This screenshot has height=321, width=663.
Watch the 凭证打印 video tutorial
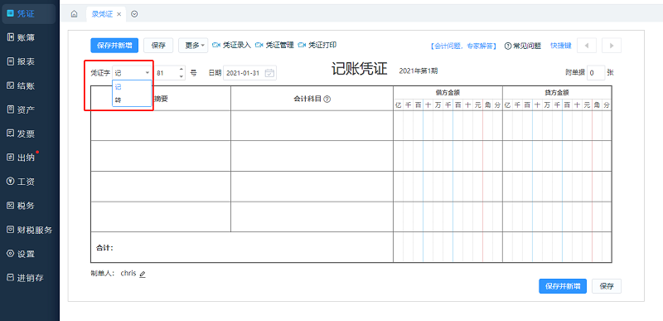317,45
